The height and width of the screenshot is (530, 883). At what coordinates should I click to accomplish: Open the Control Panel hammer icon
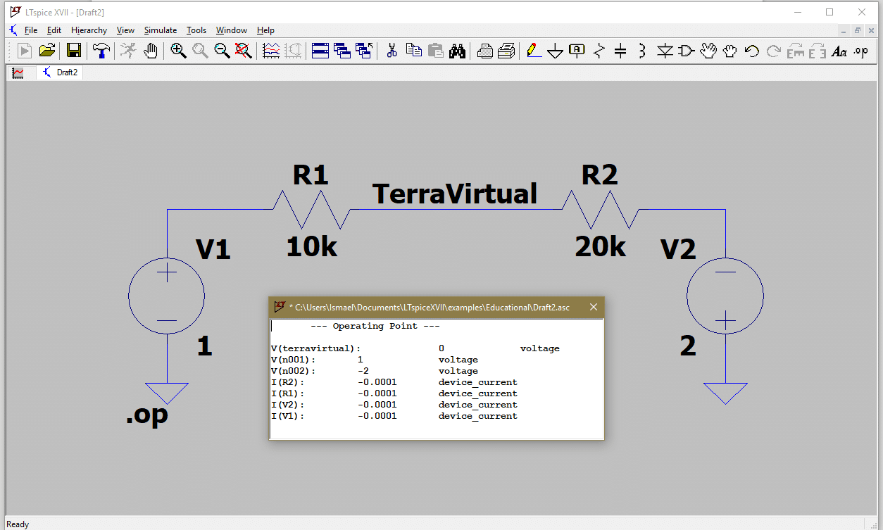101,51
